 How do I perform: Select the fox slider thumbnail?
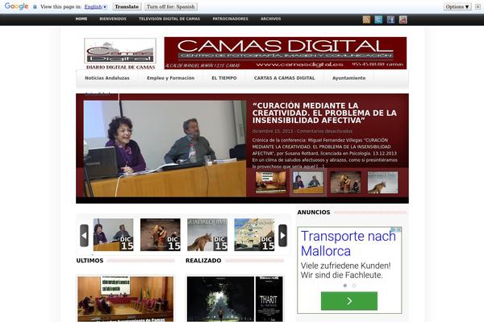pyautogui.click(x=382, y=182)
